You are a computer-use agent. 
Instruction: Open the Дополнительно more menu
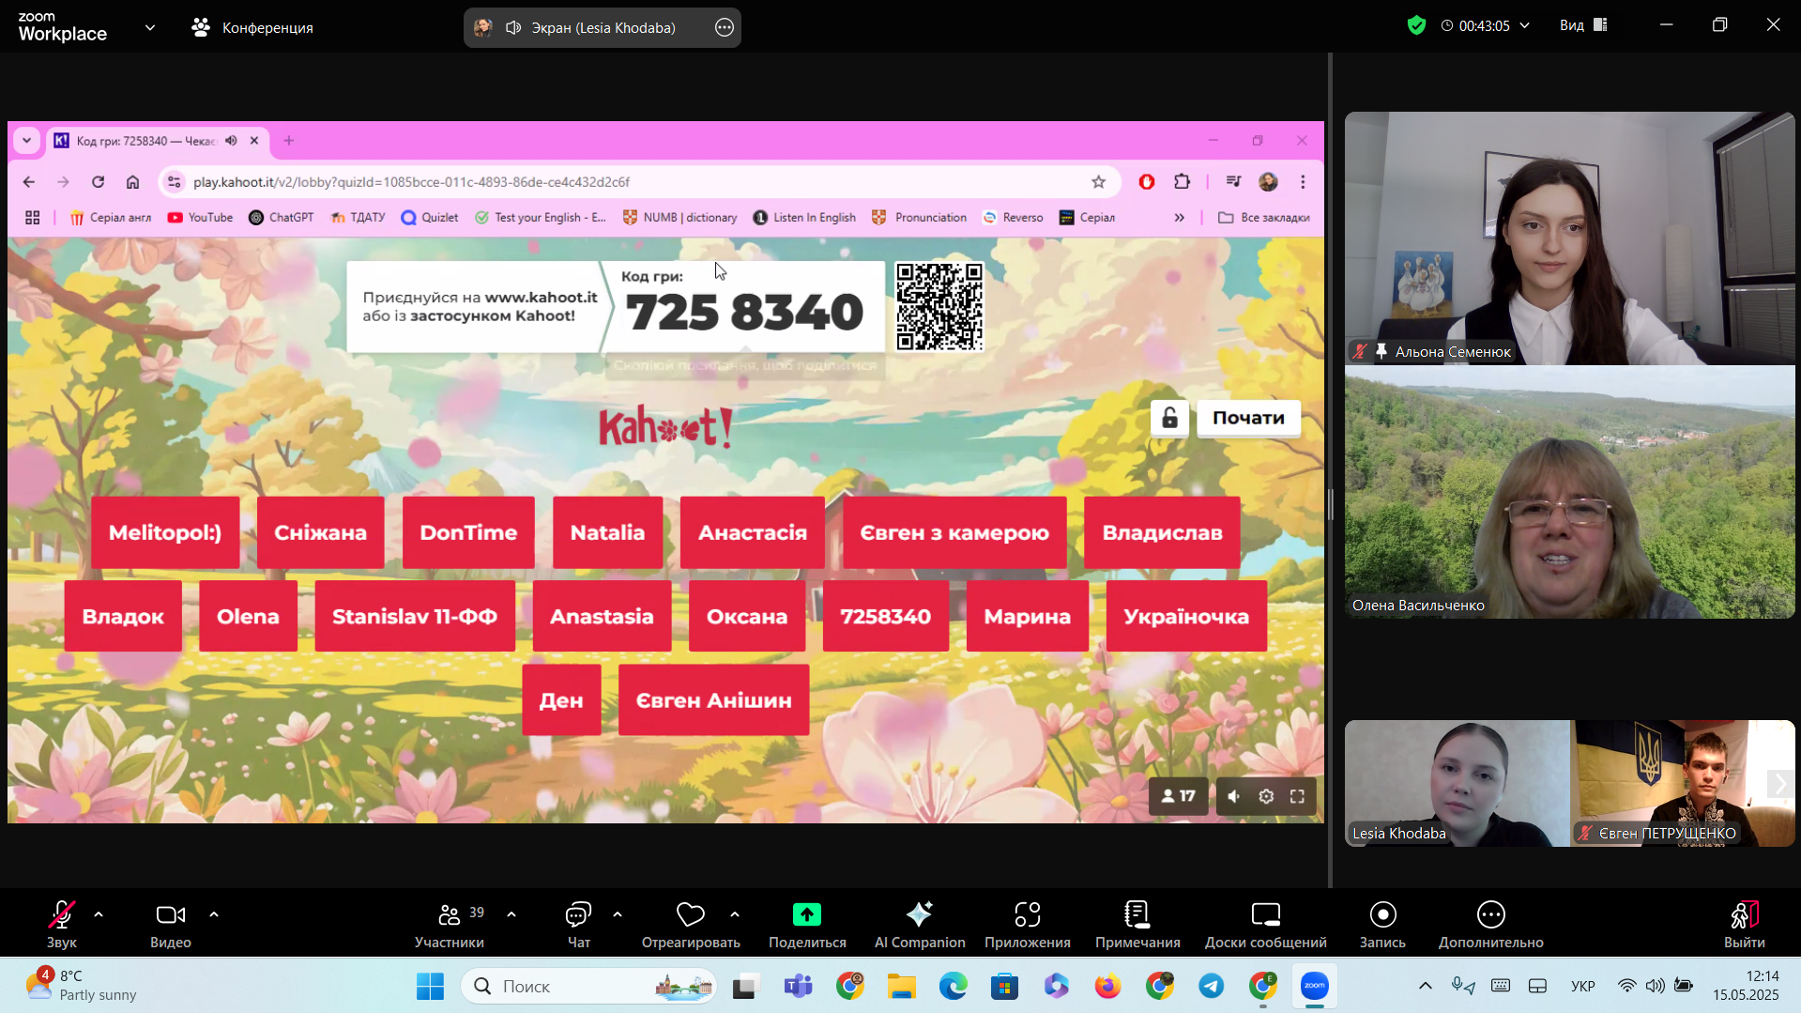coord(1490,924)
